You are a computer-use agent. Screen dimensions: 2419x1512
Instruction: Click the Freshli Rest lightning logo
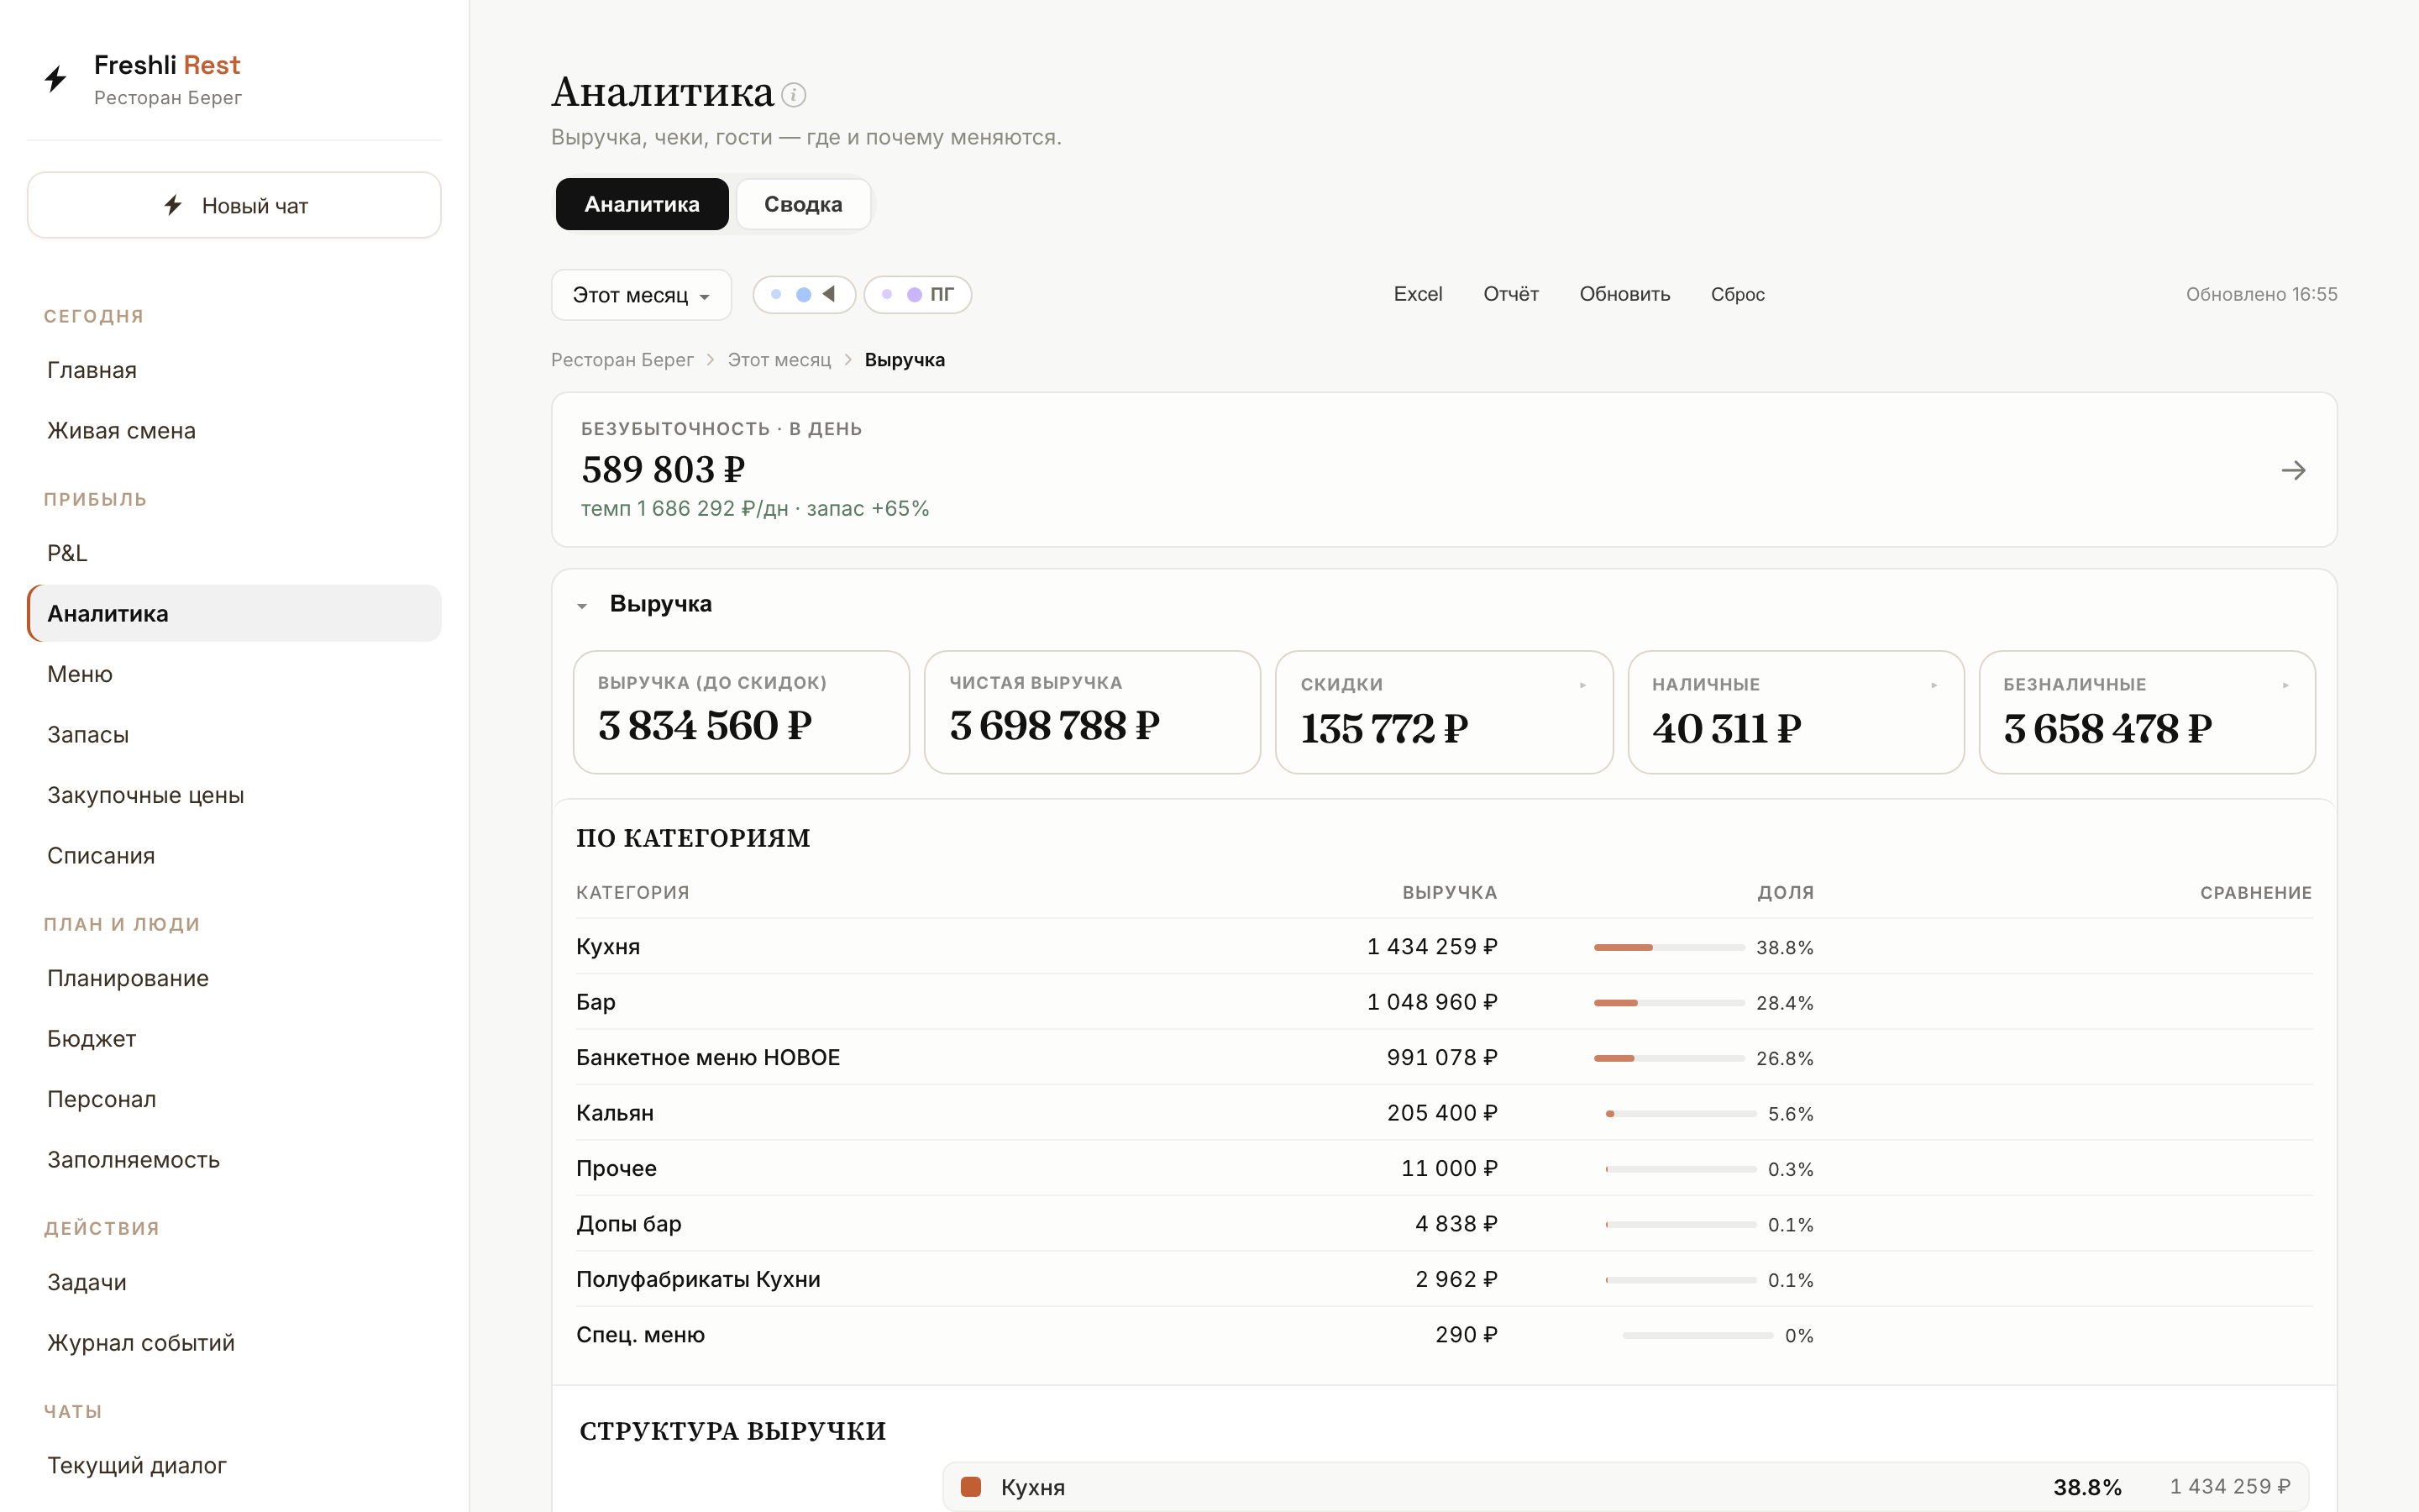(x=56, y=79)
